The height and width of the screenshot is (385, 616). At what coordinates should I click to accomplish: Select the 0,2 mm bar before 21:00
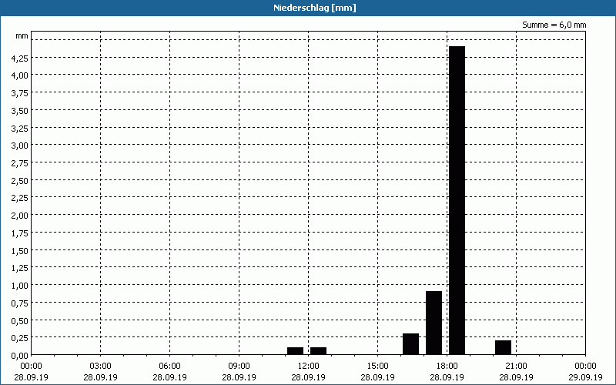504,348
